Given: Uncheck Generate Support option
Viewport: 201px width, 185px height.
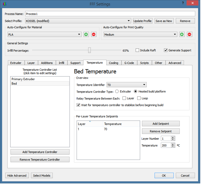Looking at the screenshot, I should pyautogui.click(x=166, y=50).
